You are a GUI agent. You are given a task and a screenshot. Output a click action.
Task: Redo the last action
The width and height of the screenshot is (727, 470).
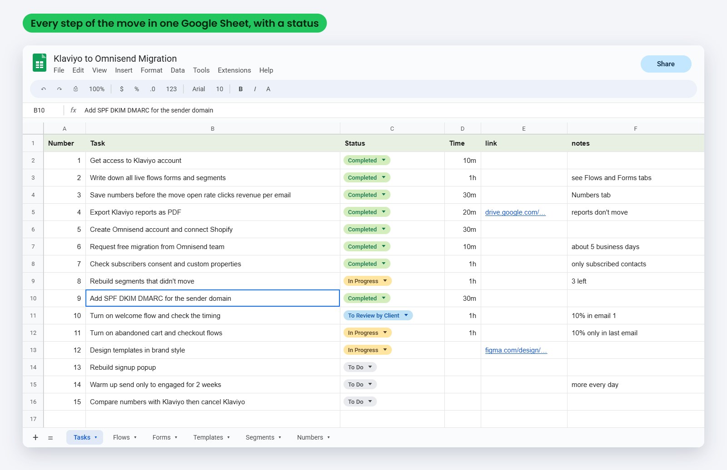point(60,89)
